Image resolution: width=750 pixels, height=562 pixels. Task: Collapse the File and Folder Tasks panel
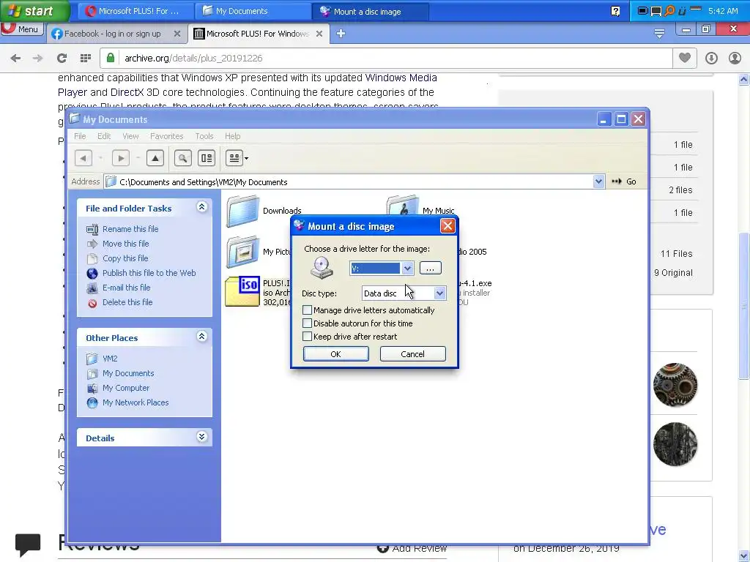click(202, 207)
